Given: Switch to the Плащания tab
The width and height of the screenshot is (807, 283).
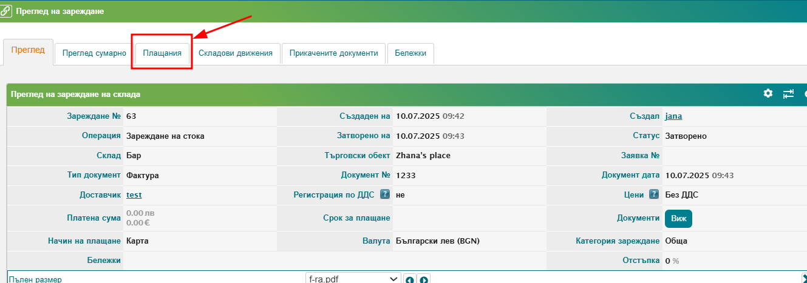Looking at the screenshot, I should (x=162, y=53).
